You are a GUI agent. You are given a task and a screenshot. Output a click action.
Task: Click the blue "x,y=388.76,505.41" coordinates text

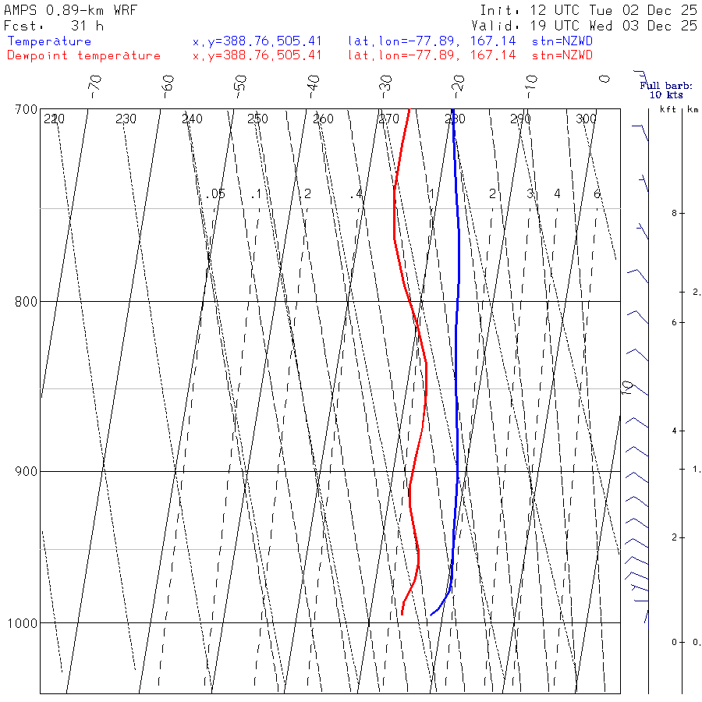tap(257, 41)
